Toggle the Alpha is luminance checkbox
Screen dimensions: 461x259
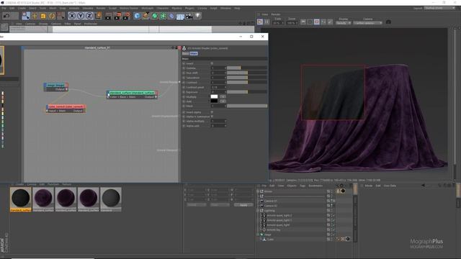[x=212, y=117]
